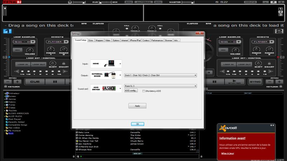
Task: Click the LOOP IN button on left deck
Action: pos(22,64)
